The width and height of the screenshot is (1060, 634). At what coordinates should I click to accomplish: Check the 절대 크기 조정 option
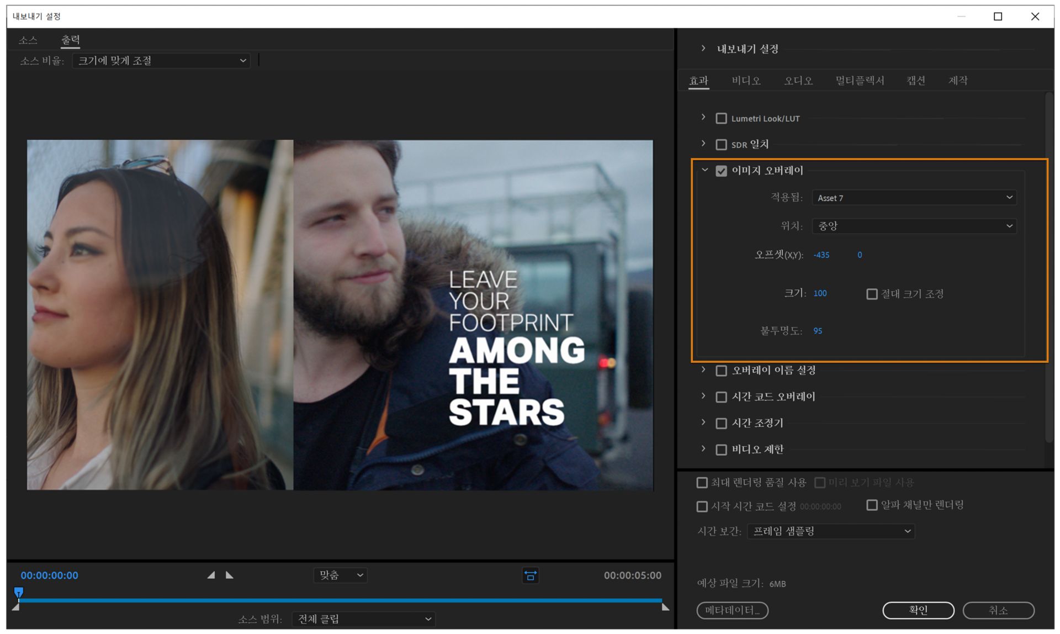[x=872, y=294]
